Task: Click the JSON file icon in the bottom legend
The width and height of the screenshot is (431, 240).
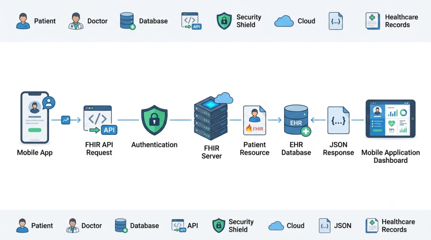Action: [x=325, y=226]
